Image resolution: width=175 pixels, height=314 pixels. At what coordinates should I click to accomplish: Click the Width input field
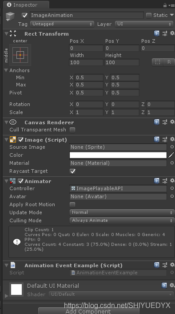[x=86, y=62]
